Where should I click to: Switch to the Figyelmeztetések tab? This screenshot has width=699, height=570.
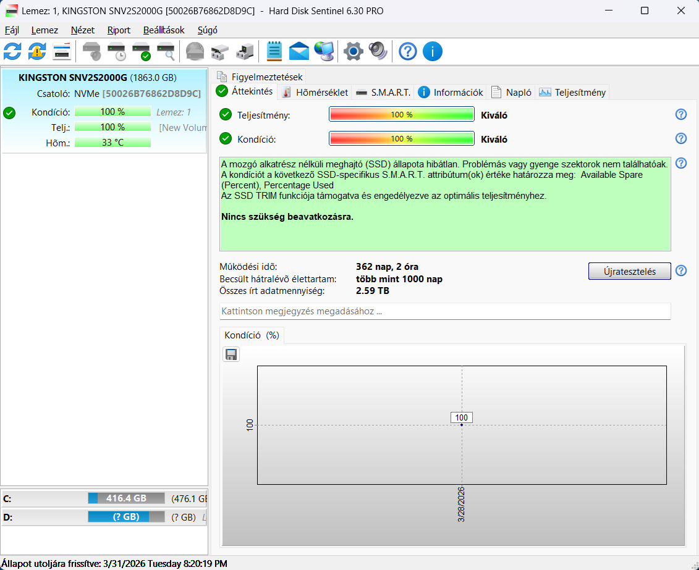pyautogui.click(x=260, y=77)
